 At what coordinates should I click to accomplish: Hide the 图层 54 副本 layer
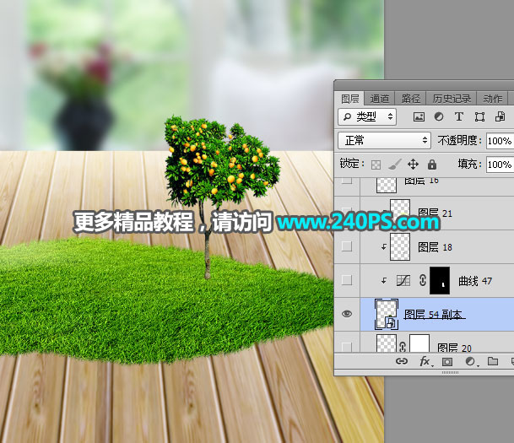pos(347,314)
